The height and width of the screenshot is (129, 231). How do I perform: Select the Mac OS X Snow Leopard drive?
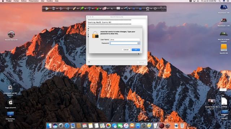coord(224,34)
